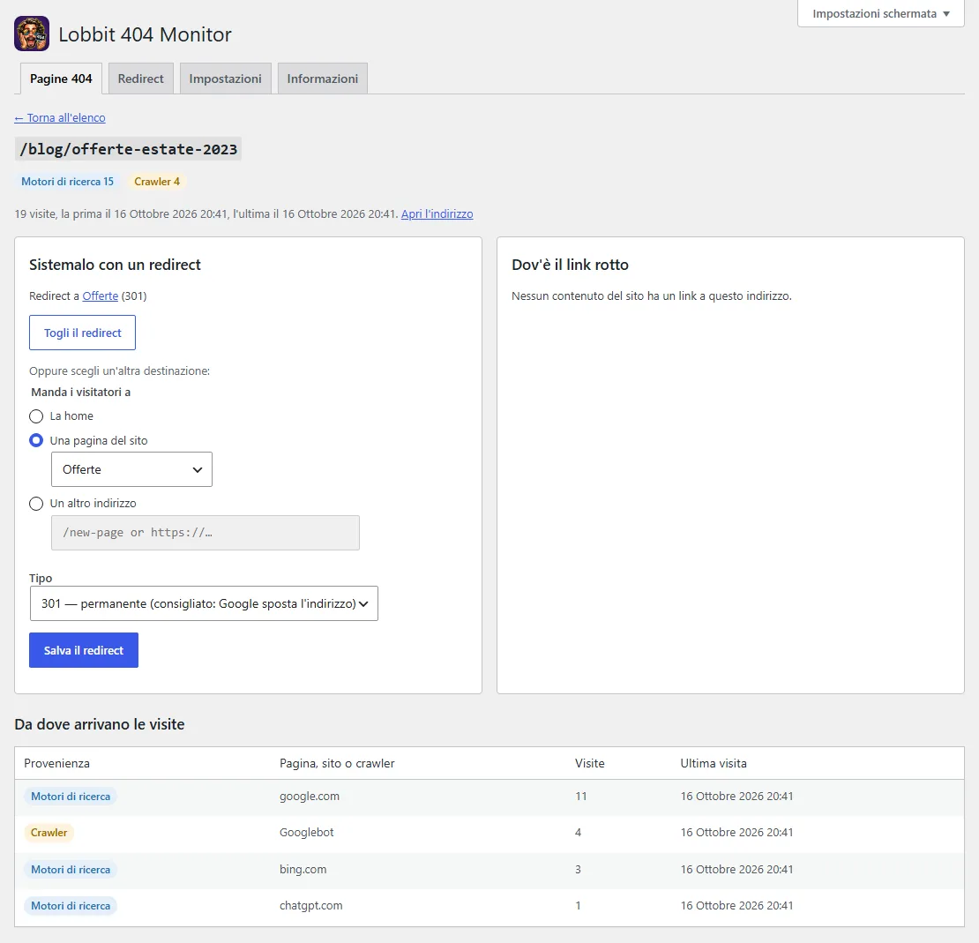Go to the Impostazioni tab
This screenshot has width=979, height=943.
pos(226,79)
